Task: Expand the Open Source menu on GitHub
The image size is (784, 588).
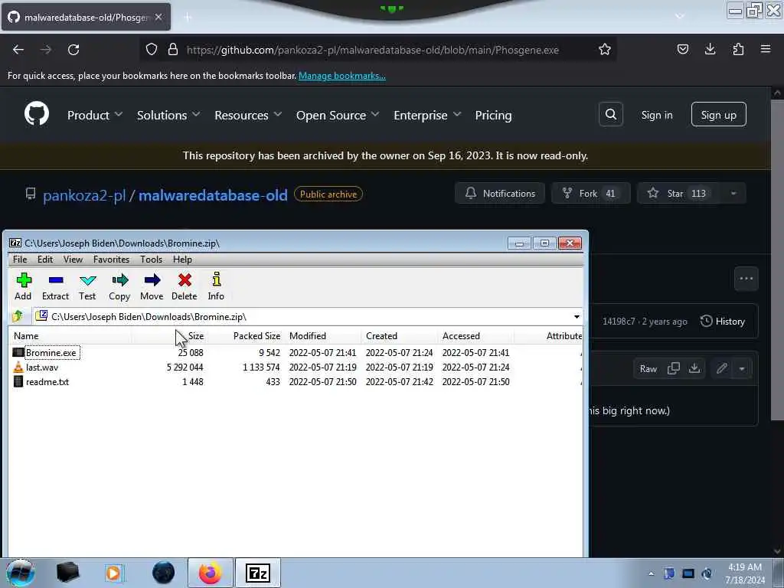Action: coord(338,115)
